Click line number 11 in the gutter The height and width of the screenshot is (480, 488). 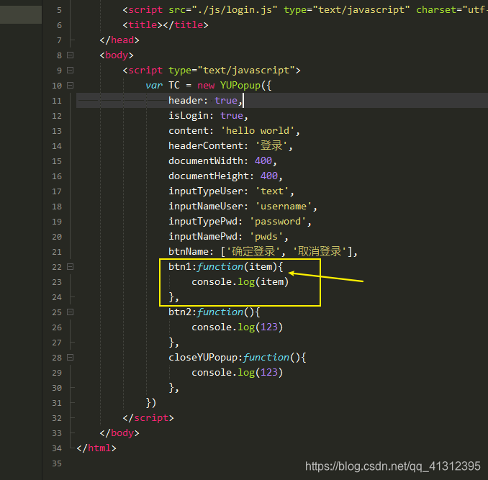click(x=57, y=101)
